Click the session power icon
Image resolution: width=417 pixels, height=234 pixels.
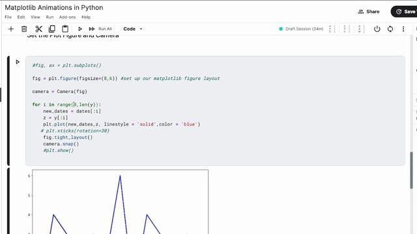[x=377, y=29]
